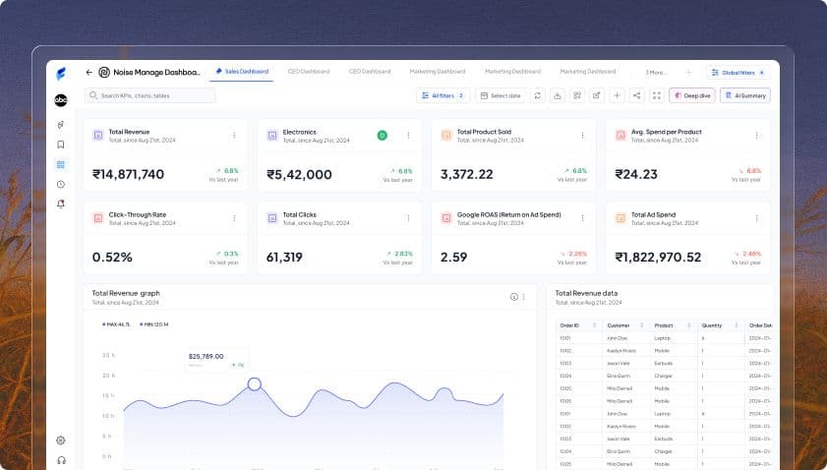827x470 pixels.
Task: Sort the table by Product column
Action: [x=688, y=325]
